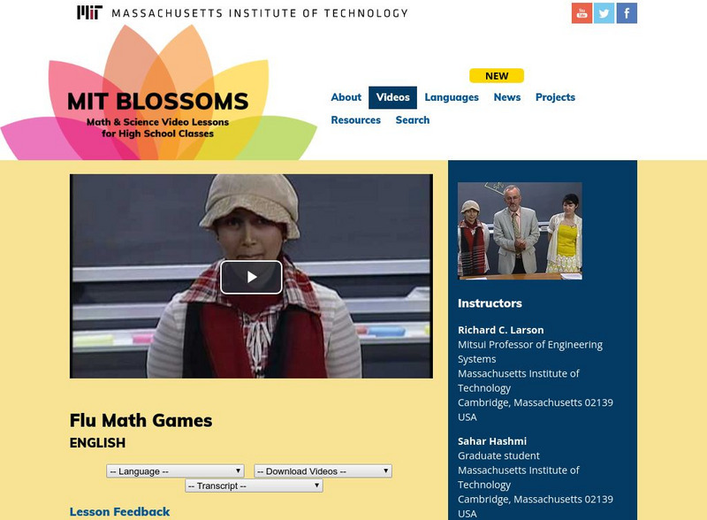Open the Languages menu item
This screenshot has height=520, width=707.
coord(452,97)
